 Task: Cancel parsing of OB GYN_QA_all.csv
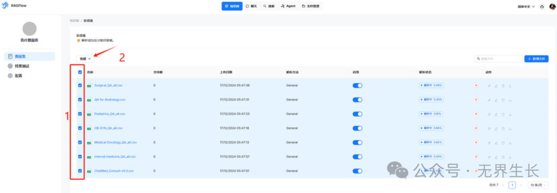click(476, 128)
